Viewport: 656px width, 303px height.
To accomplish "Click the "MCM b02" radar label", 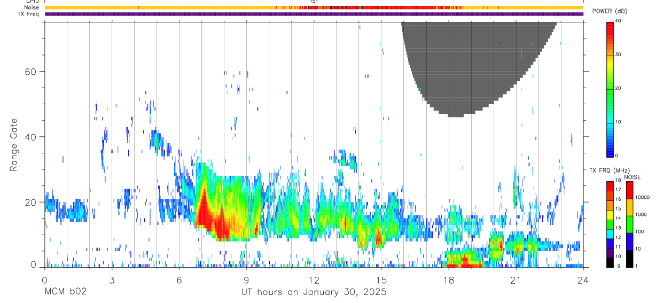I will (x=65, y=292).
